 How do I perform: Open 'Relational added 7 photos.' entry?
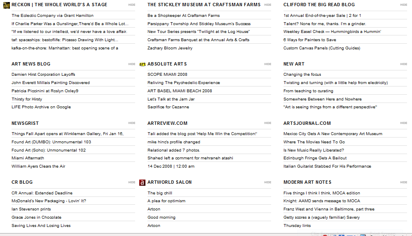[x=174, y=150]
